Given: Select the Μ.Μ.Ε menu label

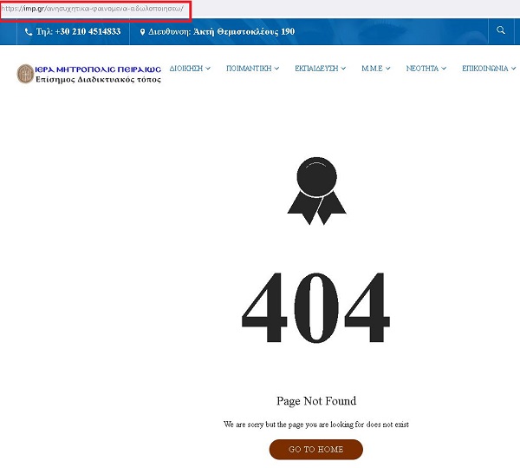Looking at the screenshot, I should tap(372, 69).
